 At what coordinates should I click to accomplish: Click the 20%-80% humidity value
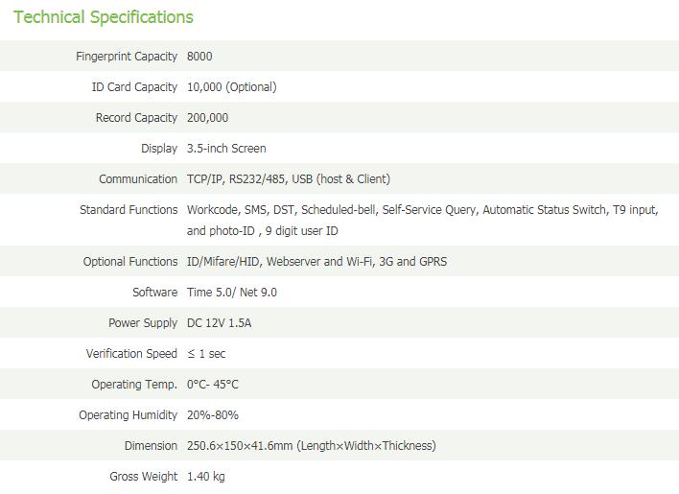pyautogui.click(x=213, y=415)
